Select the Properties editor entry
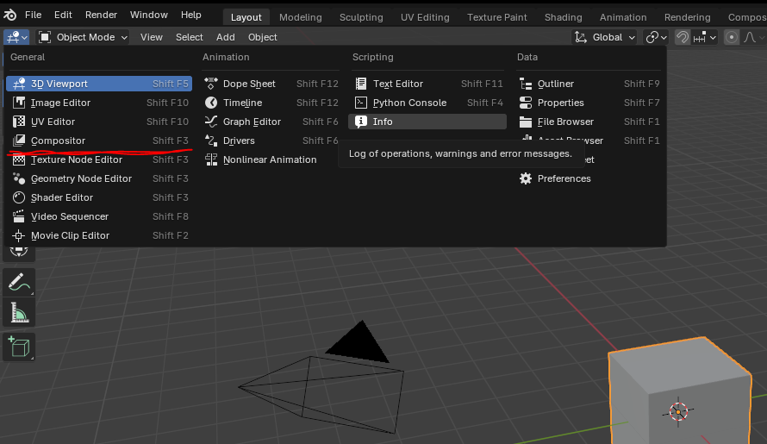Image resolution: width=767 pixels, height=444 pixels. point(589,103)
